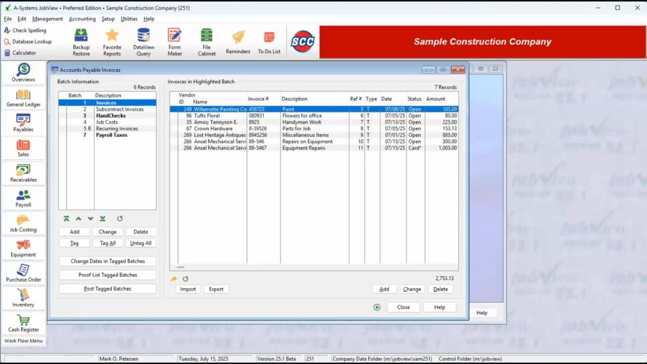Click Proof List Tagged Batches
Screen dimensions: 647x364
tap(108, 275)
